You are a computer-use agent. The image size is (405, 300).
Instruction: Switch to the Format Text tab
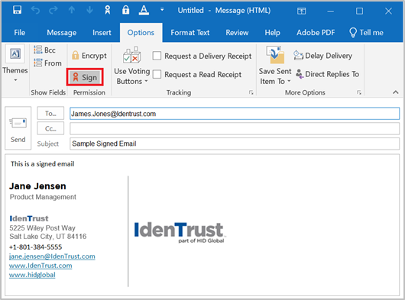tap(190, 33)
